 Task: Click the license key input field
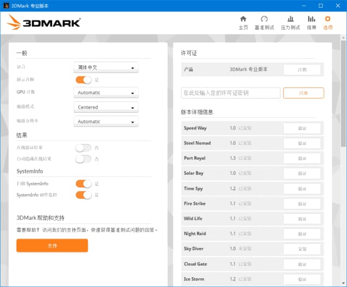click(x=230, y=93)
